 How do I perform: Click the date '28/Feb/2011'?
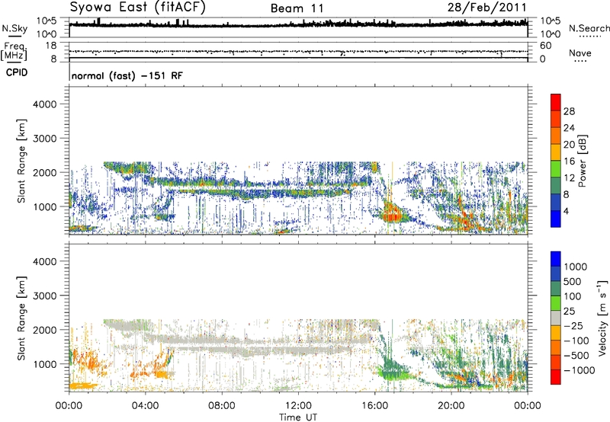pos(486,8)
